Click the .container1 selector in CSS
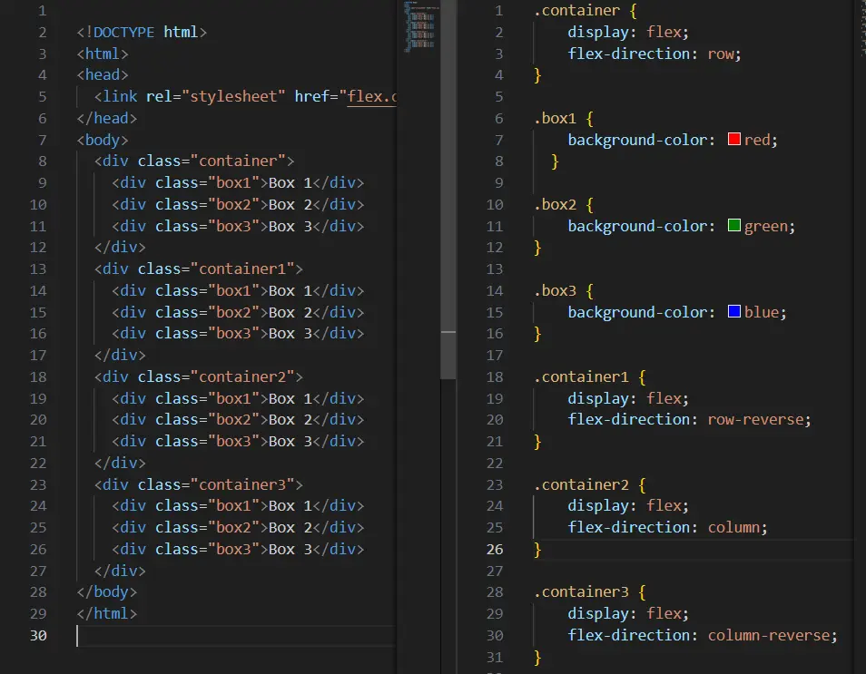 pos(582,376)
